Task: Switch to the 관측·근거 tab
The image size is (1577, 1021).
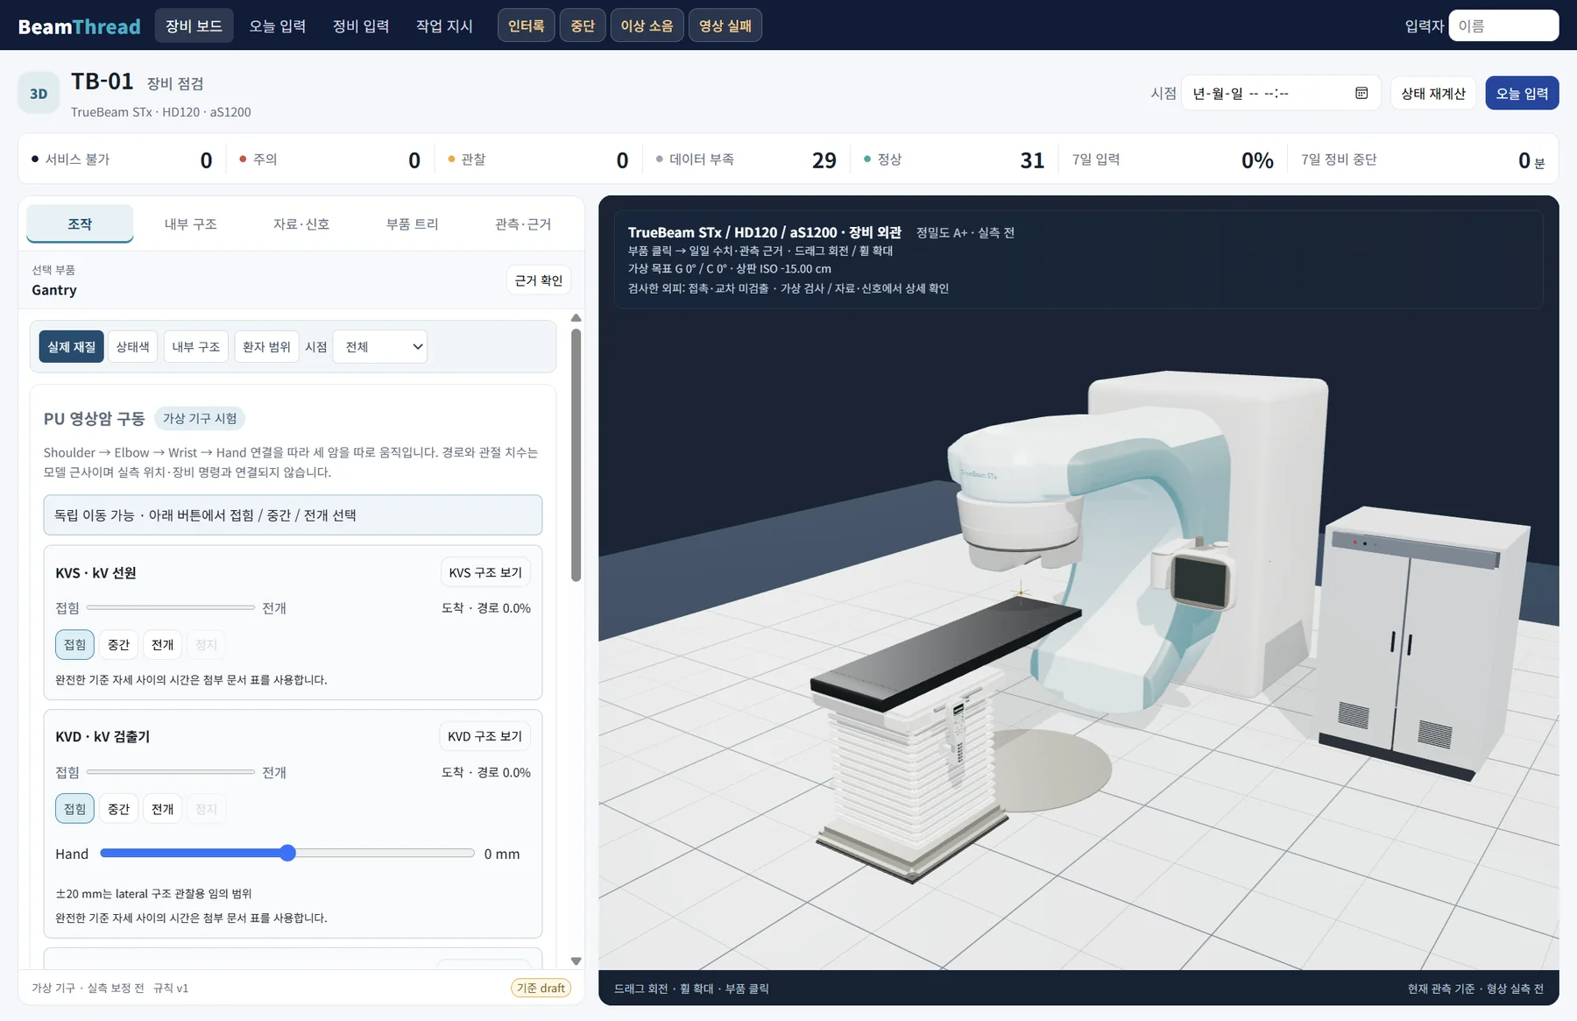Action: coord(523,223)
